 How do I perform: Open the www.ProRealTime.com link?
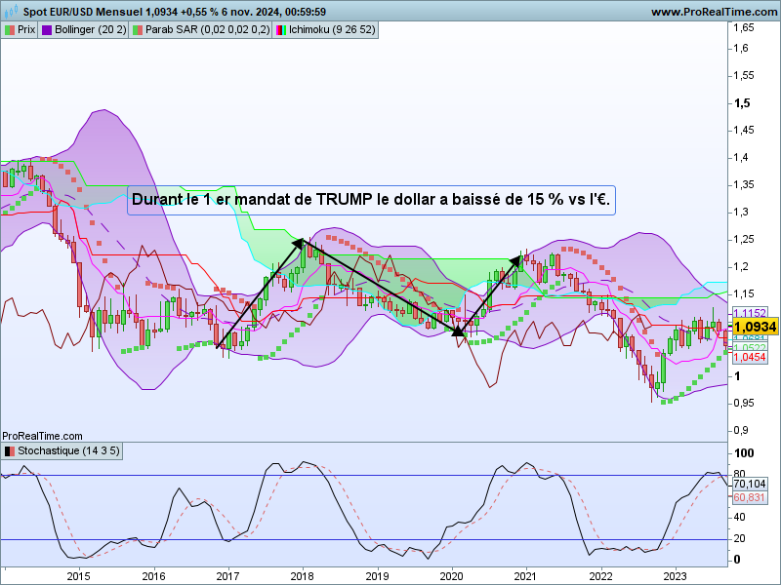tap(715, 12)
